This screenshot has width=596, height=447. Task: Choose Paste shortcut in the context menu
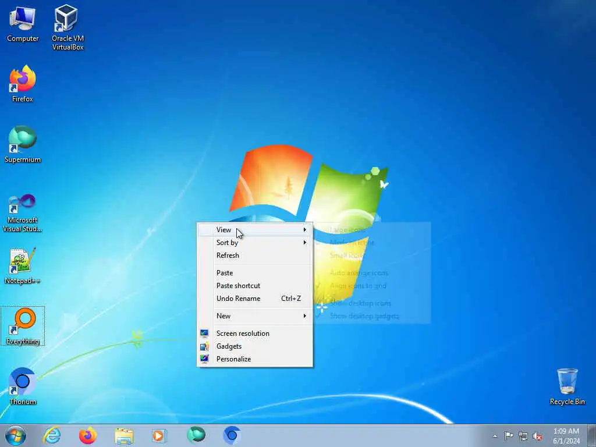[255, 286]
